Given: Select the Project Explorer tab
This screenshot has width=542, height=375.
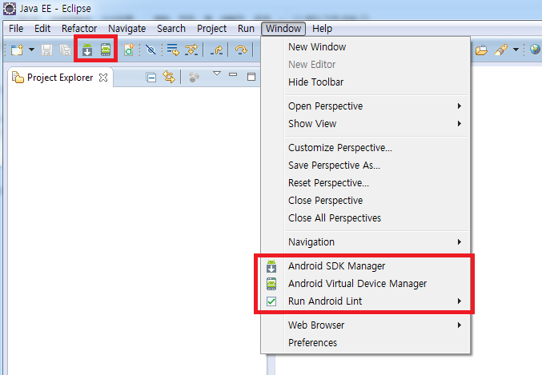Looking at the screenshot, I should pos(60,78).
